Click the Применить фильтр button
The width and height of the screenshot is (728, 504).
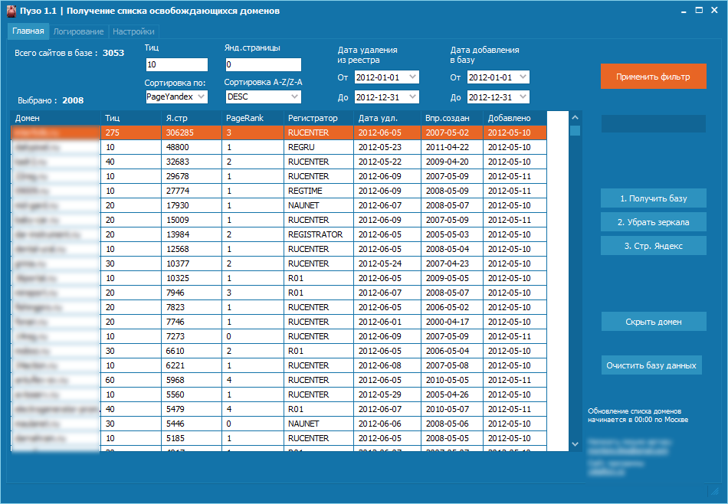tap(653, 77)
